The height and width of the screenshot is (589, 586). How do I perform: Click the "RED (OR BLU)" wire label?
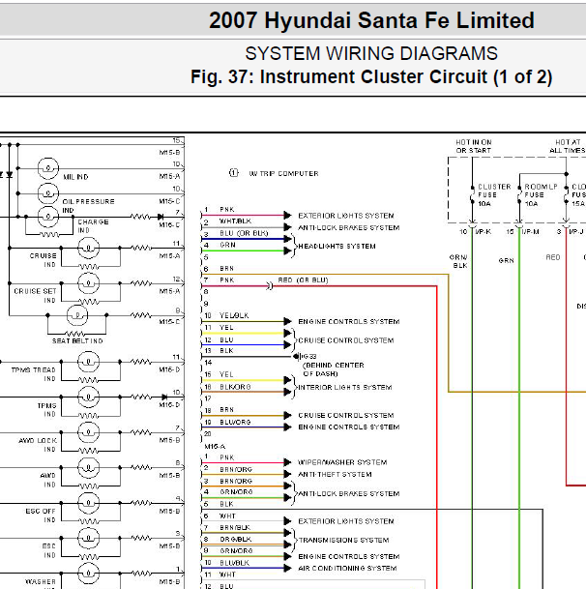click(x=303, y=280)
